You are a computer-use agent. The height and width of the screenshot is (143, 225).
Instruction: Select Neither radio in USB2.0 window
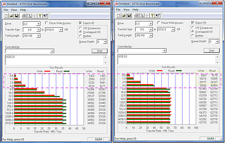point(81,36)
